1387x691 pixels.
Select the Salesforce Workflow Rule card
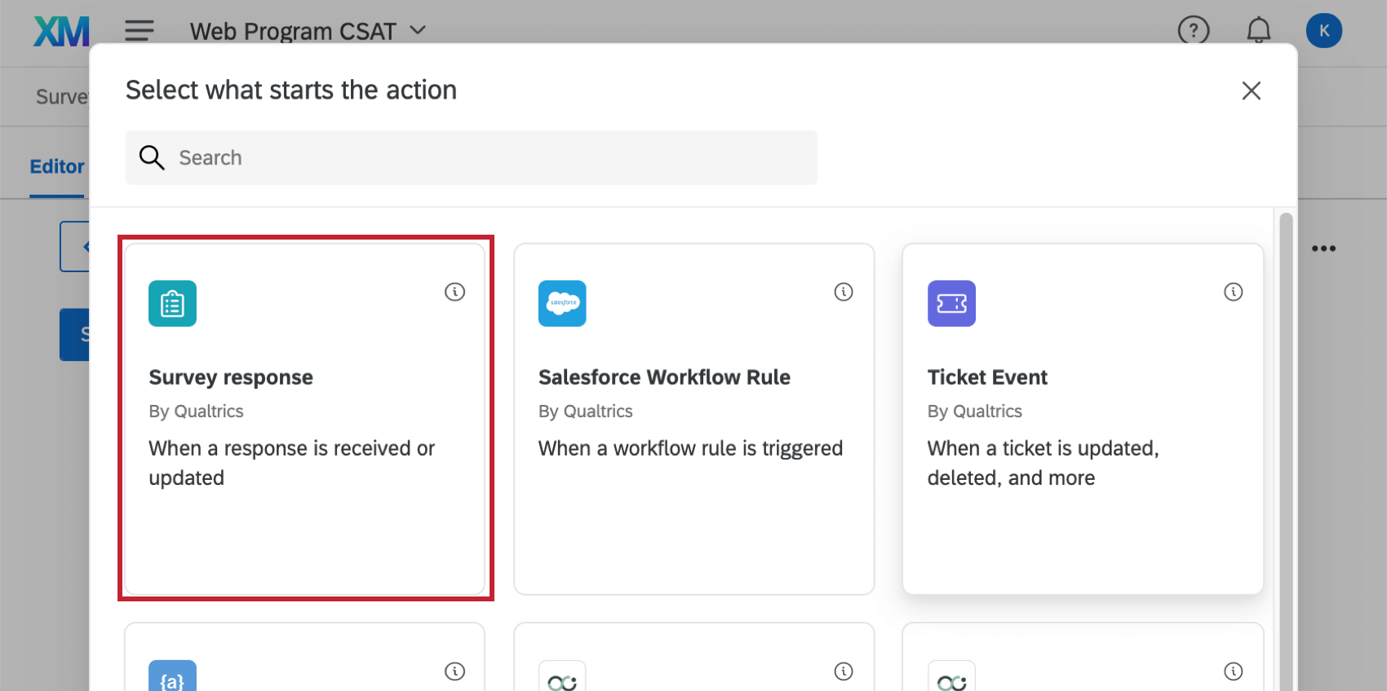click(x=694, y=419)
